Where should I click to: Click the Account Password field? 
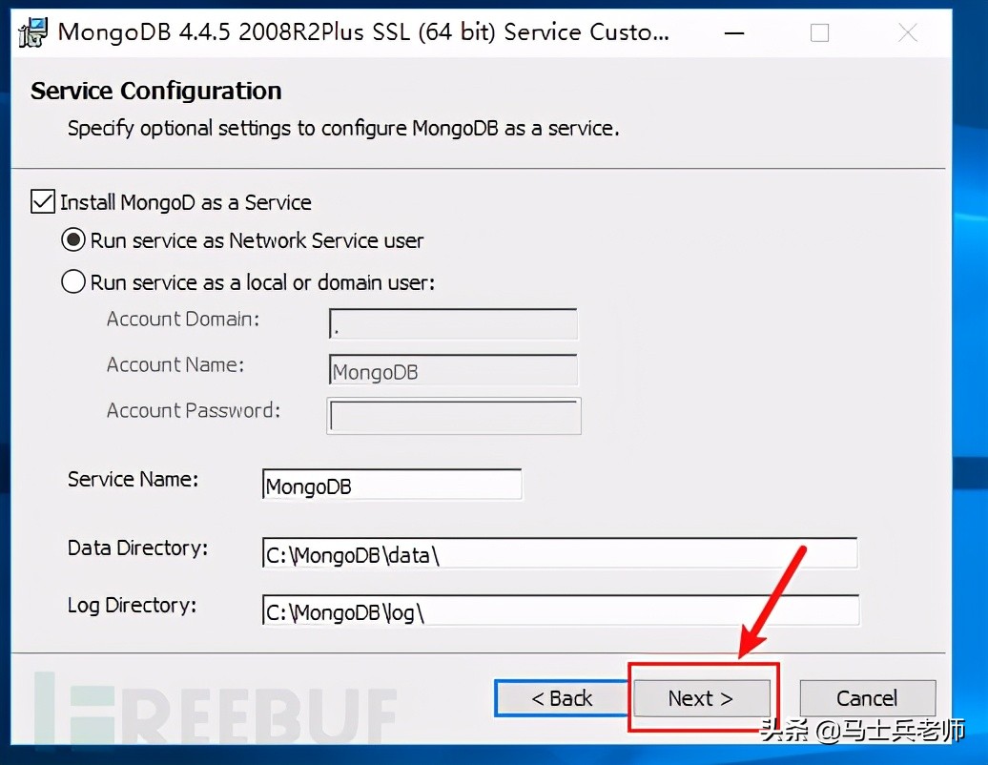tap(454, 416)
